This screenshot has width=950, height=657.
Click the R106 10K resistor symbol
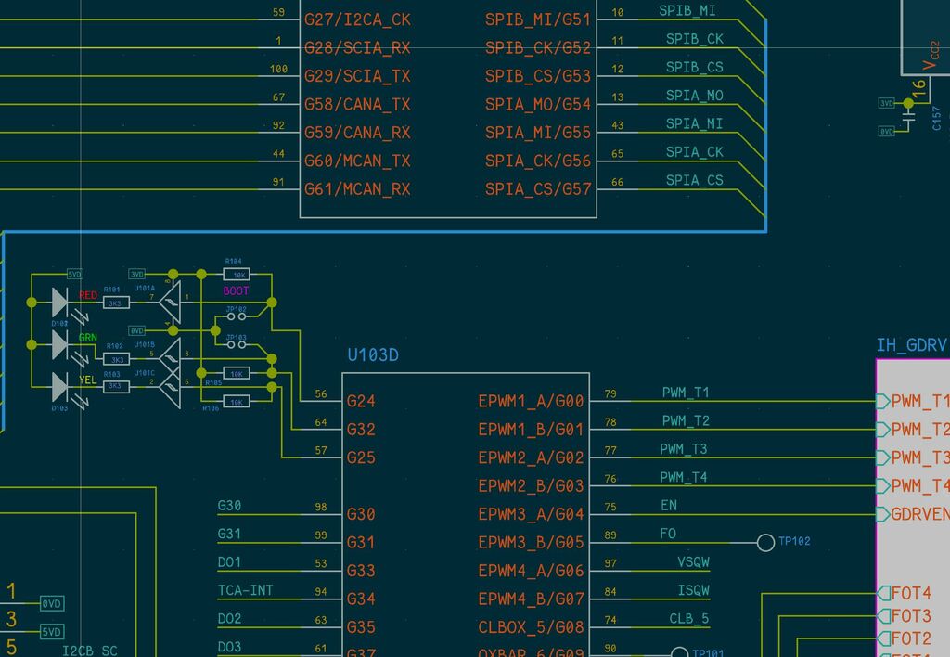(237, 402)
